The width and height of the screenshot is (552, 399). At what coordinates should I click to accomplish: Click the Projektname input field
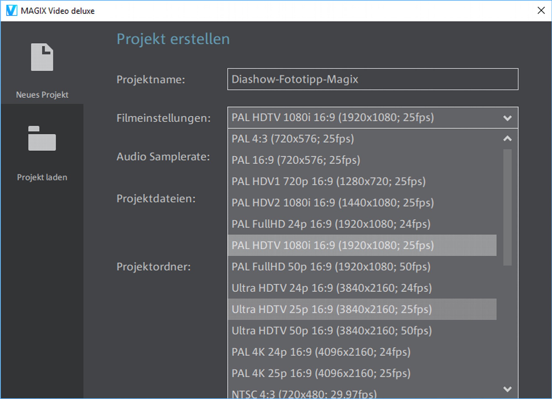click(373, 79)
